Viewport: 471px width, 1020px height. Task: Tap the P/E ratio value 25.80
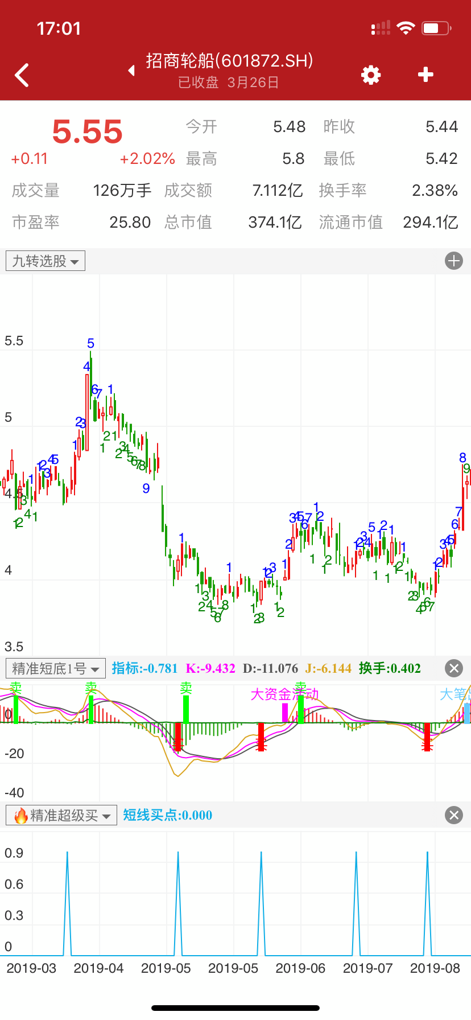[130, 222]
